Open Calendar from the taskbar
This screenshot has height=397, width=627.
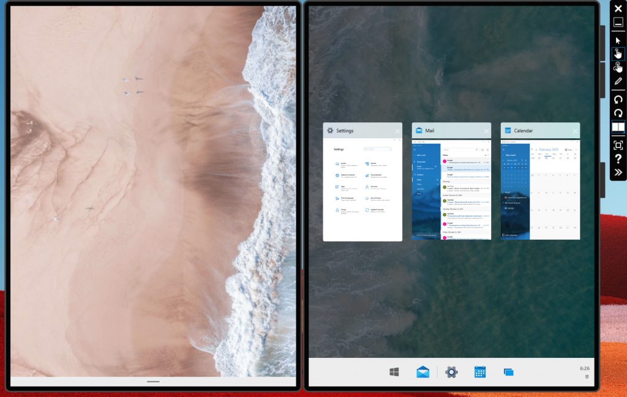(x=480, y=372)
